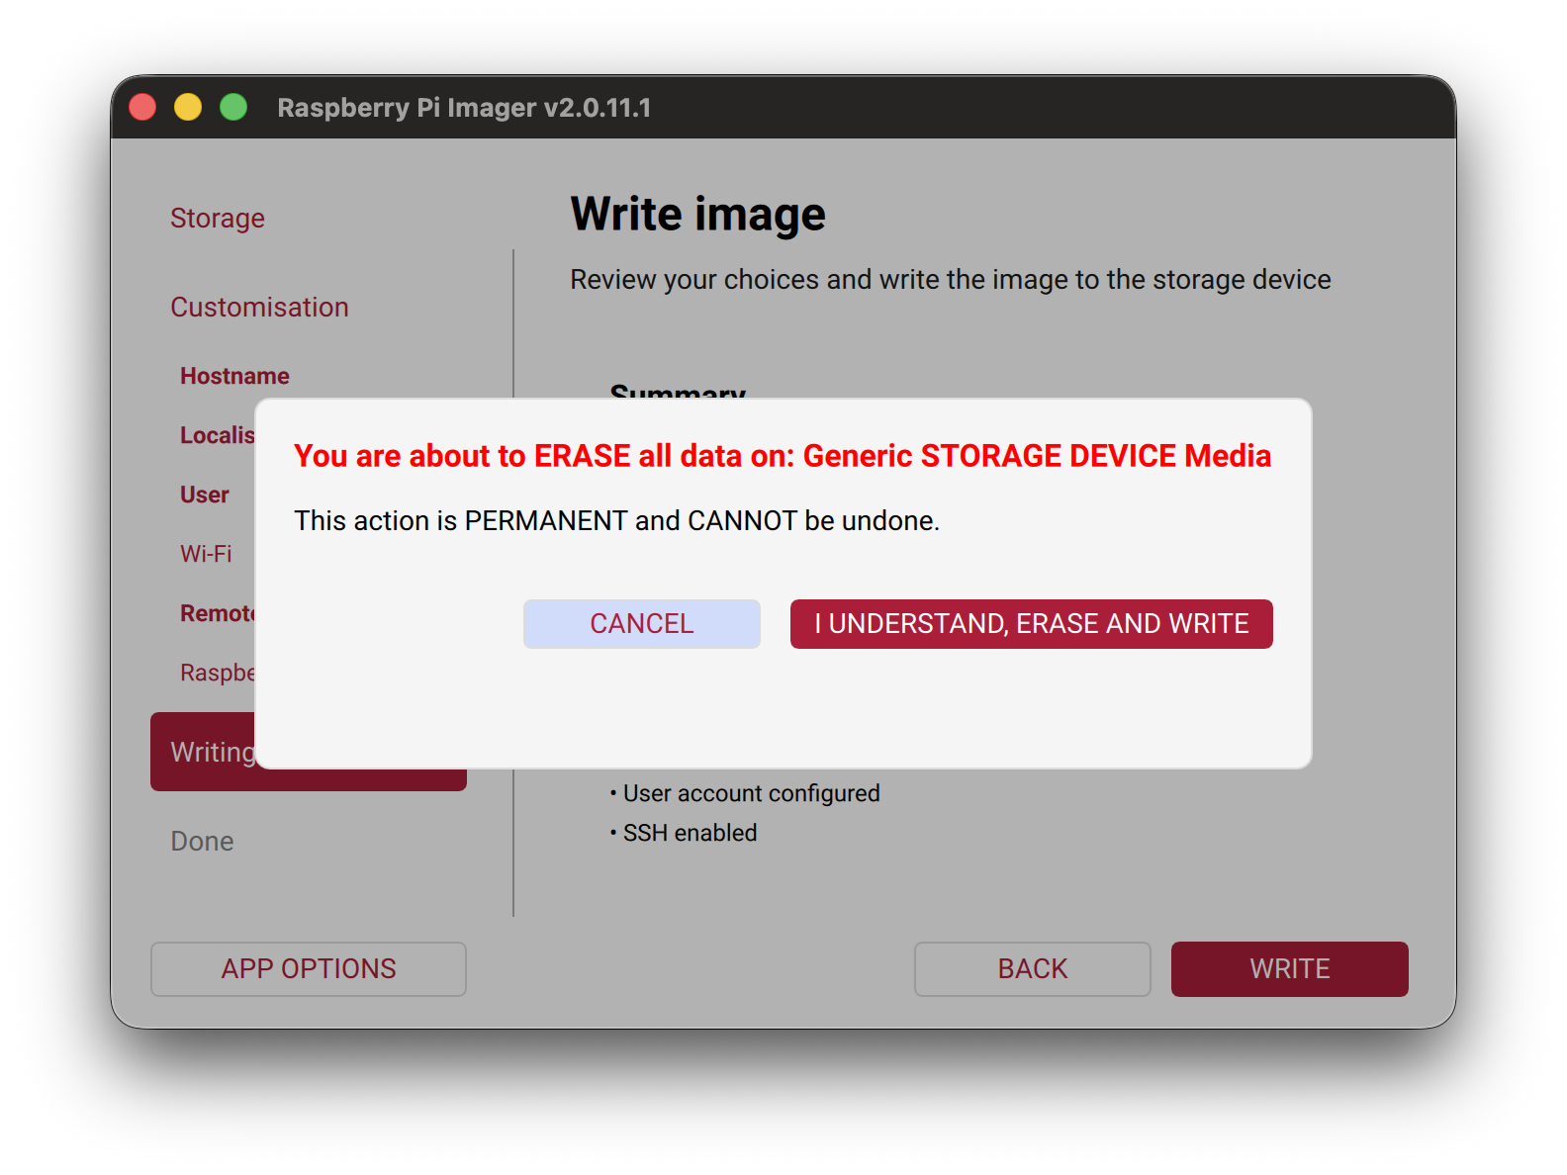Open the Remote access sidebar item
1567x1175 pixels.
click(x=218, y=613)
